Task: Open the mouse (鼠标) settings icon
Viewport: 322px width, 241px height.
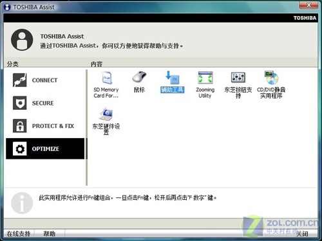Action: tap(139, 77)
